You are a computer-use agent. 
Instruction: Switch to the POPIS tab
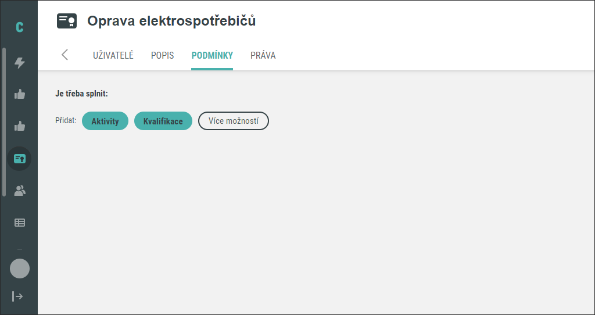pos(163,55)
